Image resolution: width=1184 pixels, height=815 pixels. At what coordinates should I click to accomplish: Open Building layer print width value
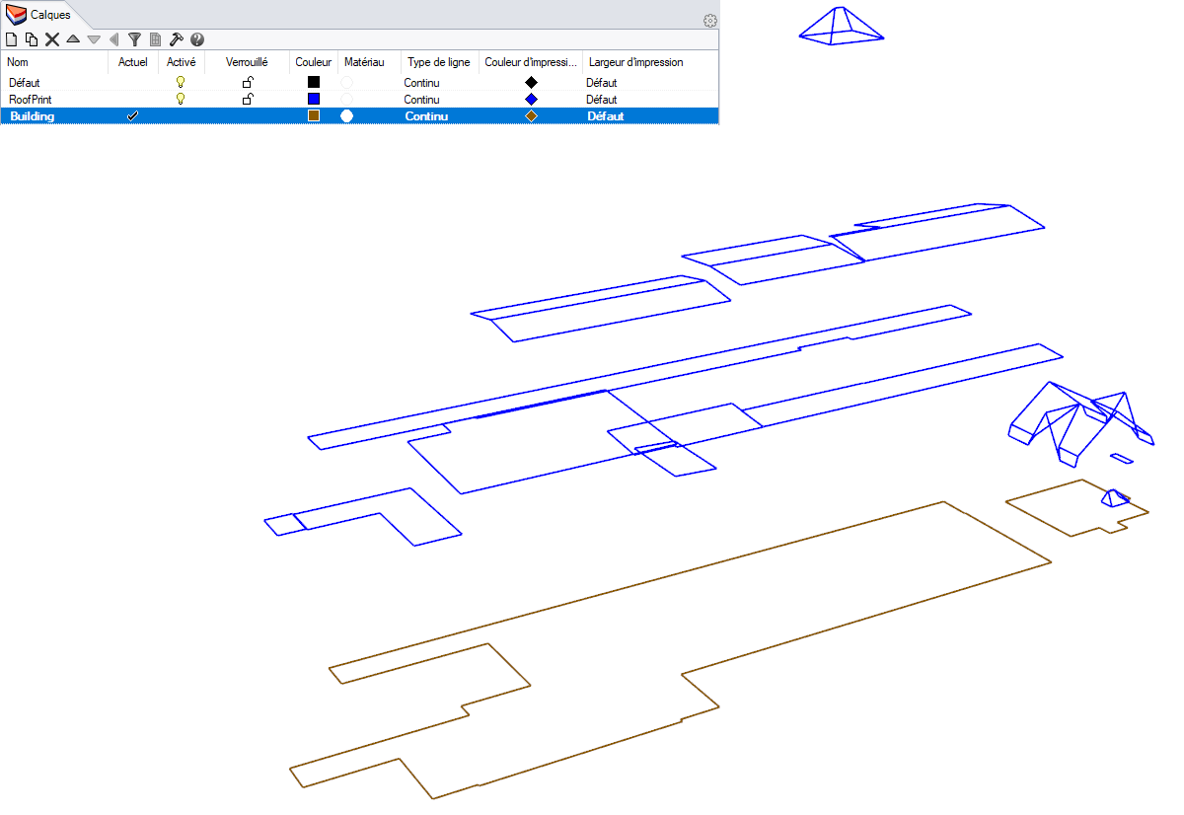(x=606, y=116)
